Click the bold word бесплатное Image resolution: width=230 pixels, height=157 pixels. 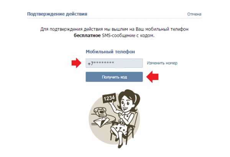coord(87,36)
